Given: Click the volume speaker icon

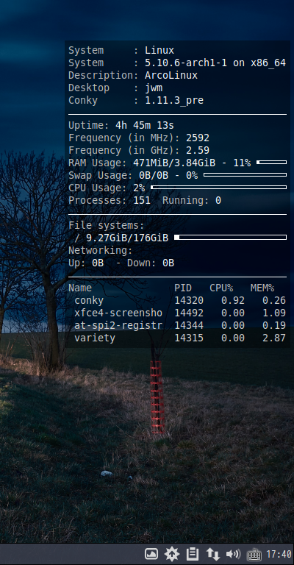Looking at the screenshot, I should 233,554.
